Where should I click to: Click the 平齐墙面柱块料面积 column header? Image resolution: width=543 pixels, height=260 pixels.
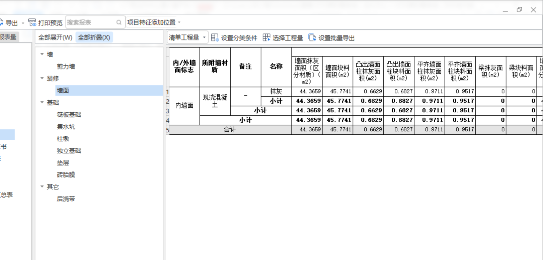point(460,72)
